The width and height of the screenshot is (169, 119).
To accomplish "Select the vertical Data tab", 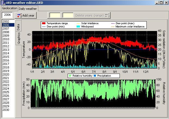I will click(x=18, y=26).
